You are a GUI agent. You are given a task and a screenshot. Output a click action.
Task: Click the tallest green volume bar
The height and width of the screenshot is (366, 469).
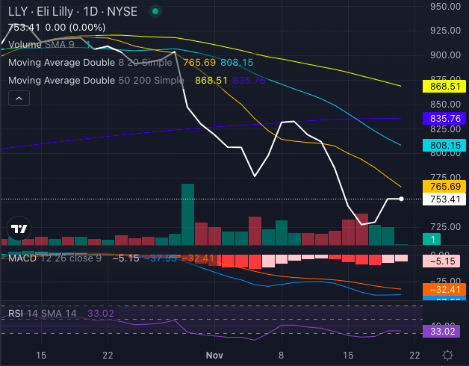click(187, 214)
